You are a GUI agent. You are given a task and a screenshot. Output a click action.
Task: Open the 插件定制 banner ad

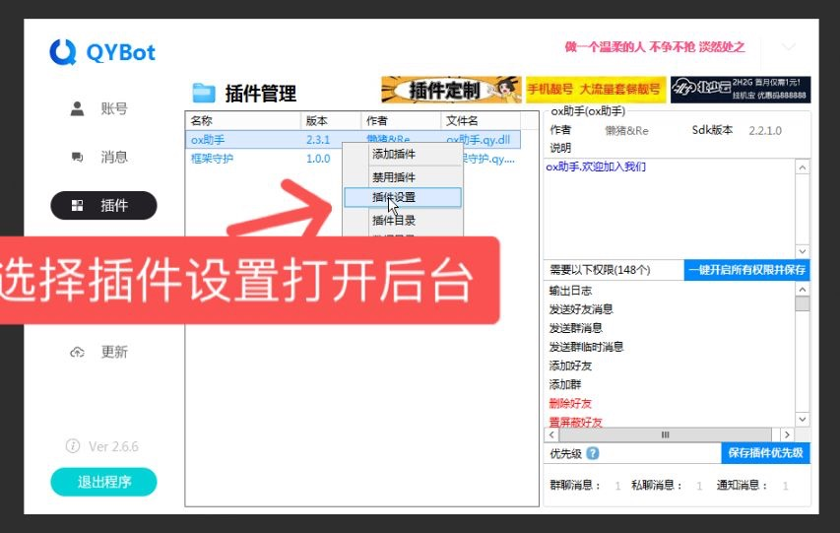451,90
